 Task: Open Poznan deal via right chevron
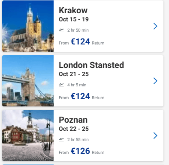pos(155,136)
